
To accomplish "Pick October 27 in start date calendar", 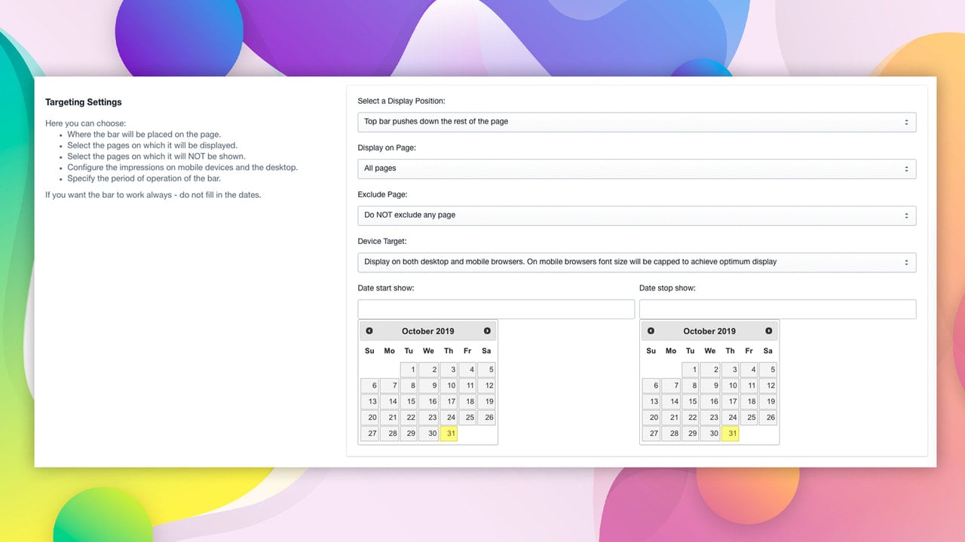I will coord(369,434).
